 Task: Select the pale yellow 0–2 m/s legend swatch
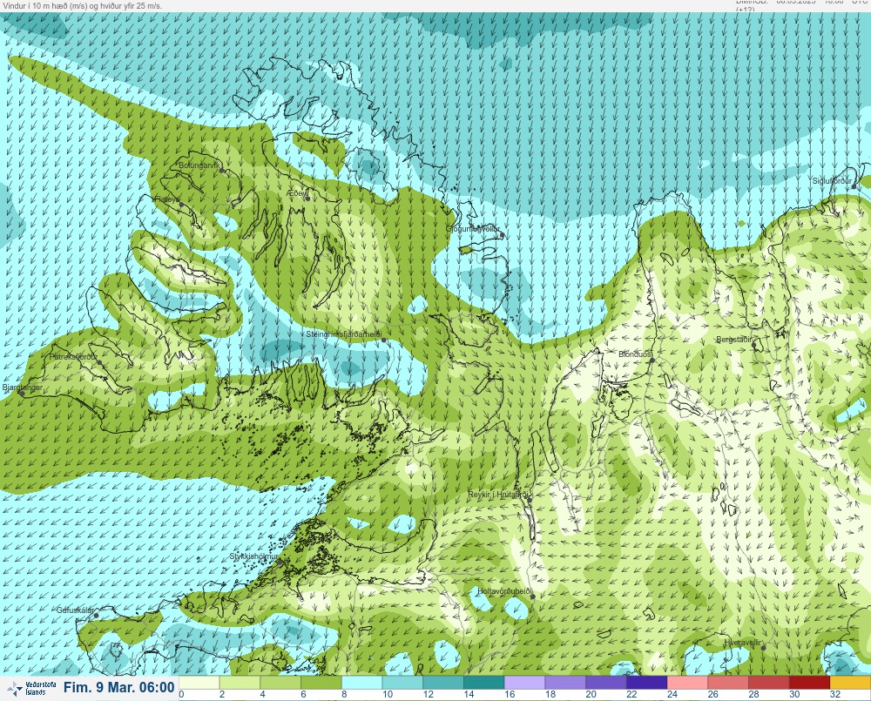[x=199, y=682]
